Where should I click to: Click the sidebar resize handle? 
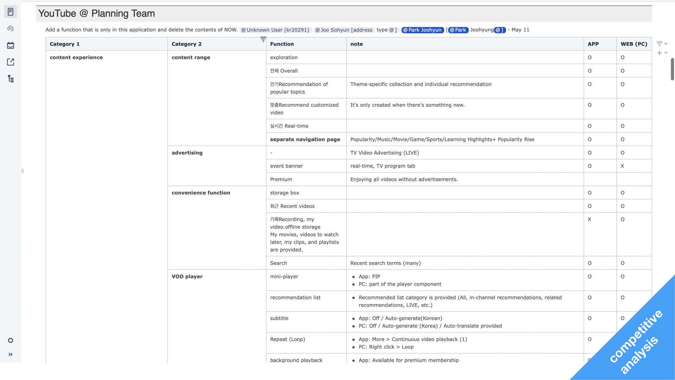(x=22, y=171)
